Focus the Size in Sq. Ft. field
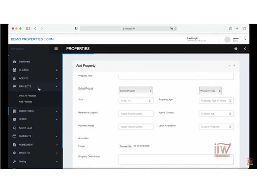257x193 pixels. pos(136,101)
